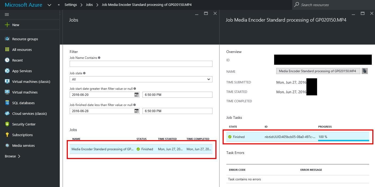Collapse breadcrumb with double-chevron icon

[x=59, y=5]
